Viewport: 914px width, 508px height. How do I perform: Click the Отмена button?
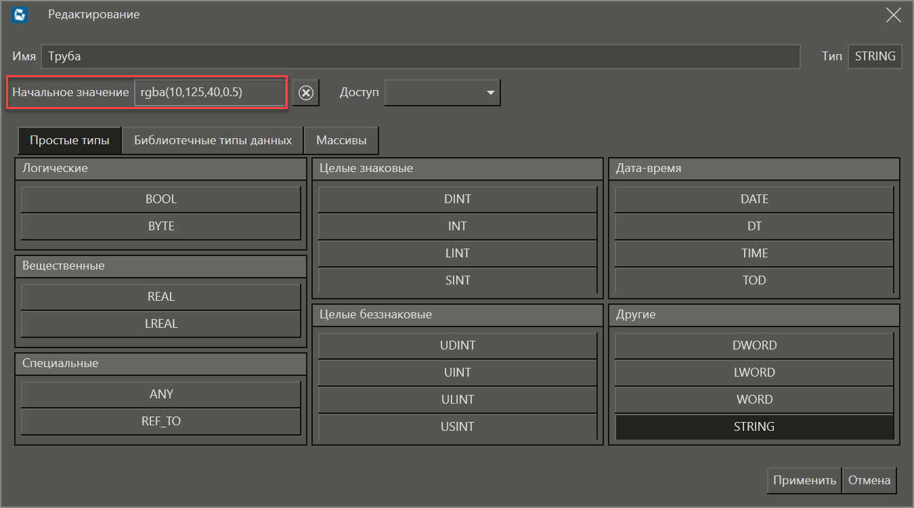tap(869, 480)
